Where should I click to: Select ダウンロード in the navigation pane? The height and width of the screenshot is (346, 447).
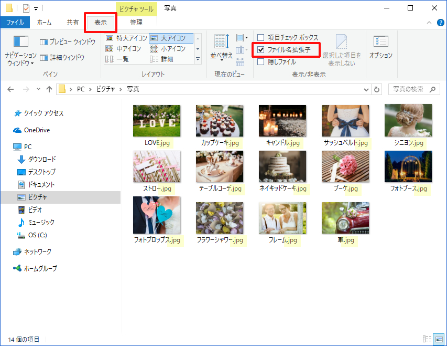pos(37,159)
